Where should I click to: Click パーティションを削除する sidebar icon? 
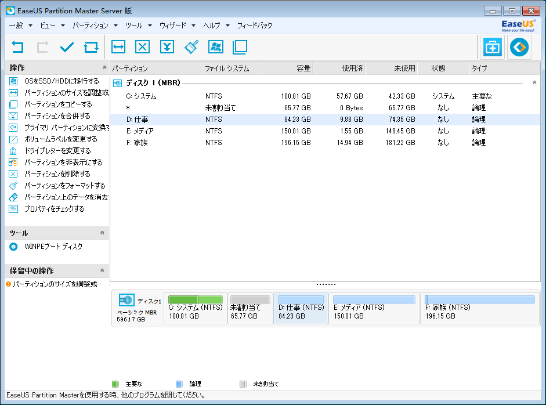tap(13, 173)
